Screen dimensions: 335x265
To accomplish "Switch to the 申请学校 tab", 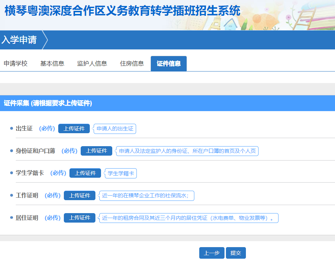I will [x=15, y=63].
